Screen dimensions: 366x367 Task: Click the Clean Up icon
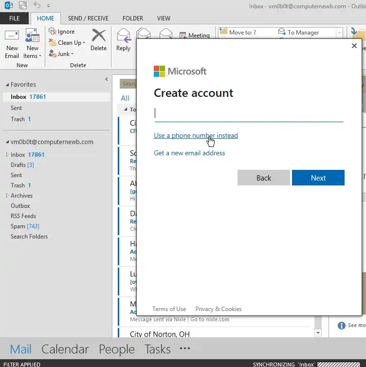point(53,43)
